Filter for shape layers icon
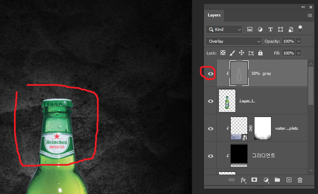Image resolution: width=318 pixels, height=194 pixels. click(x=280, y=29)
